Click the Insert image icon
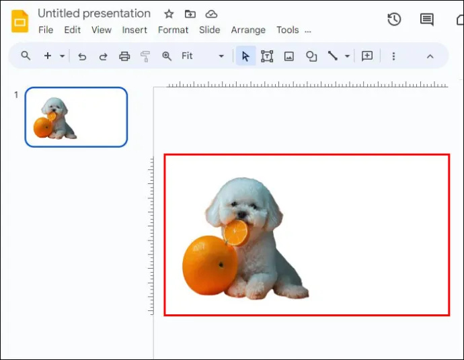The height and width of the screenshot is (360, 464). point(288,56)
